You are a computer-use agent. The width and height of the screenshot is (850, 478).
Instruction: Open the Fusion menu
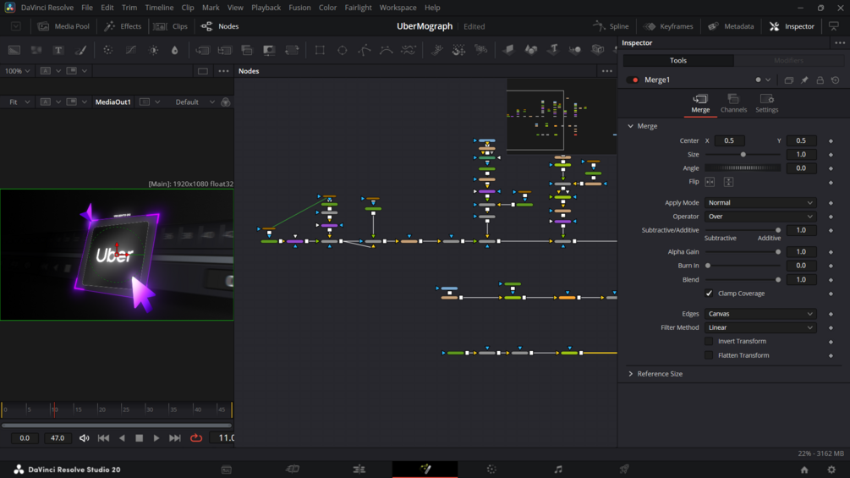pos(299,8)
